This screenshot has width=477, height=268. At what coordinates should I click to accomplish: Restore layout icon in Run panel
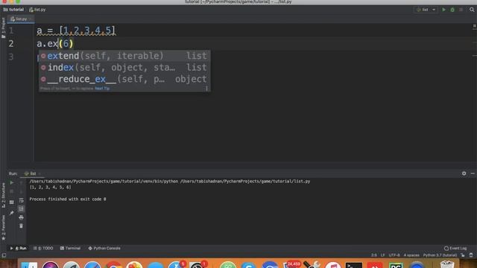12,202
